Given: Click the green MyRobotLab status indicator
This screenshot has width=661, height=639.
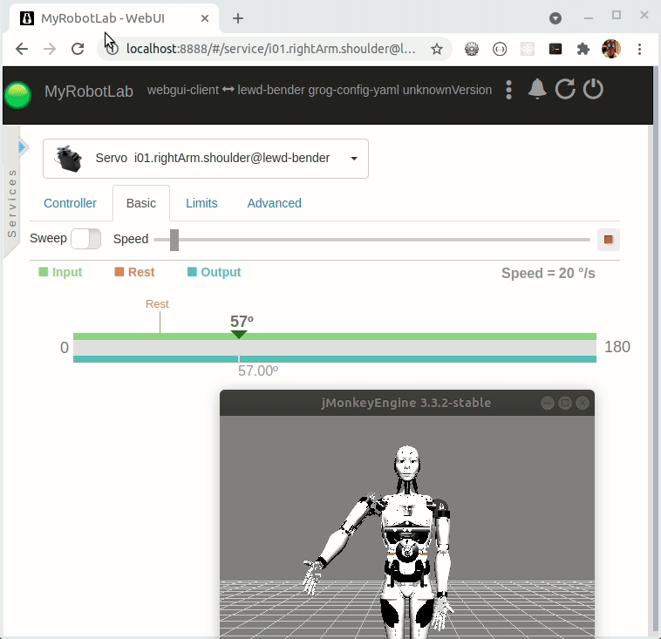Looking at the screenshot, I should [x=17, y=95].
